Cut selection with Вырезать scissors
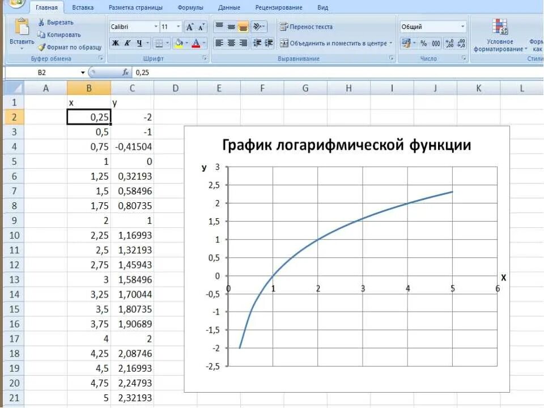Viewport: 544px width, 408px height. [56, 22]
